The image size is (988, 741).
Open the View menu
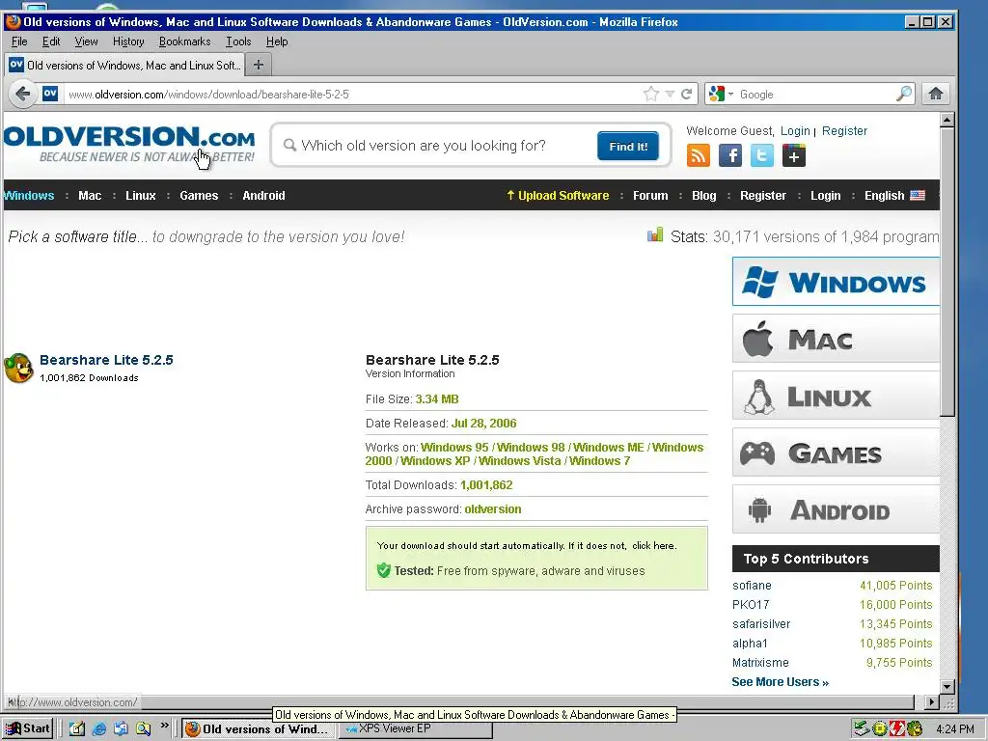click(86, 41)
